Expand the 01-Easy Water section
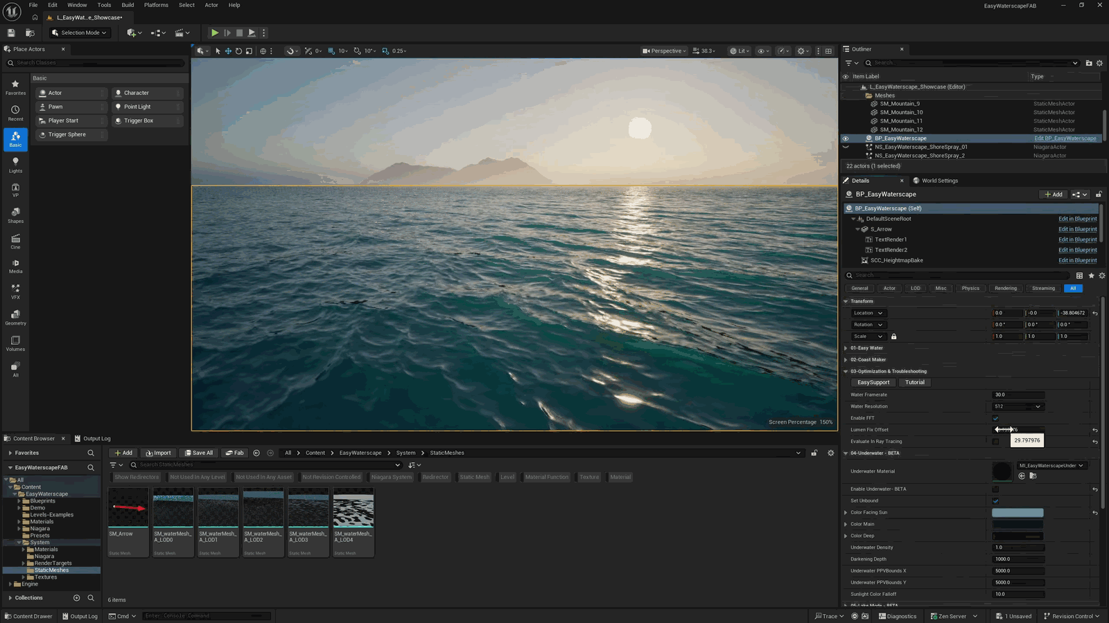Image resolution: width=1109 pixels, height=623 pixels. (x=846, y=348)
